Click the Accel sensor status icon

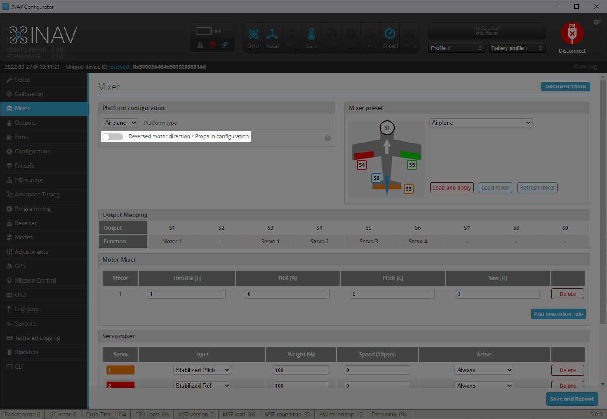tap(272, 37)
